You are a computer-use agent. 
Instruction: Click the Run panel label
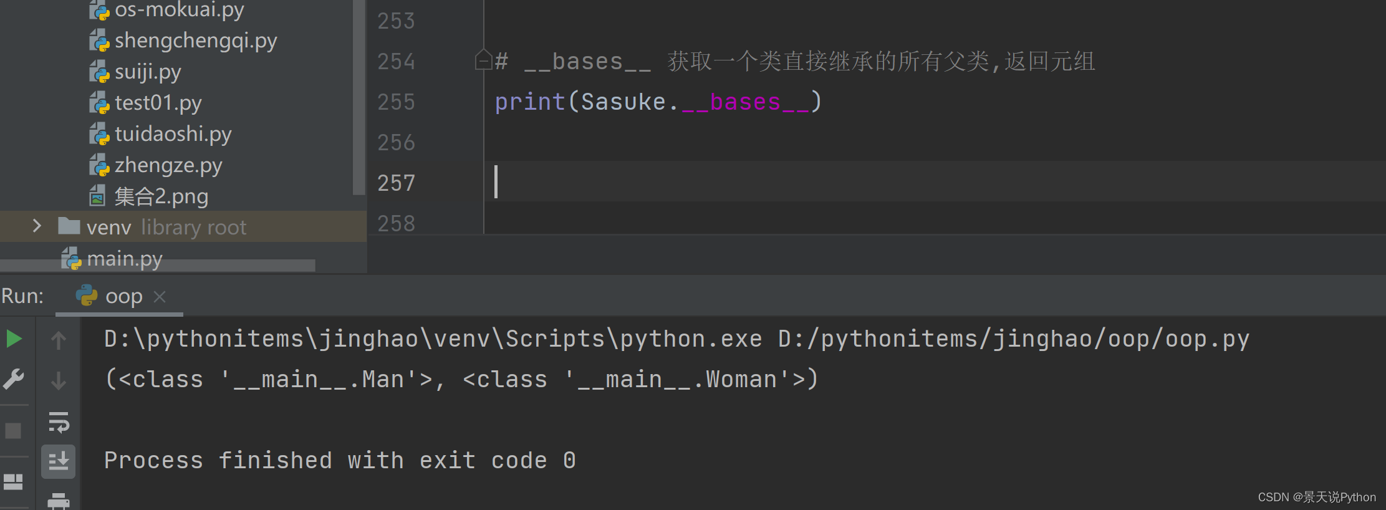pos(22,296)
